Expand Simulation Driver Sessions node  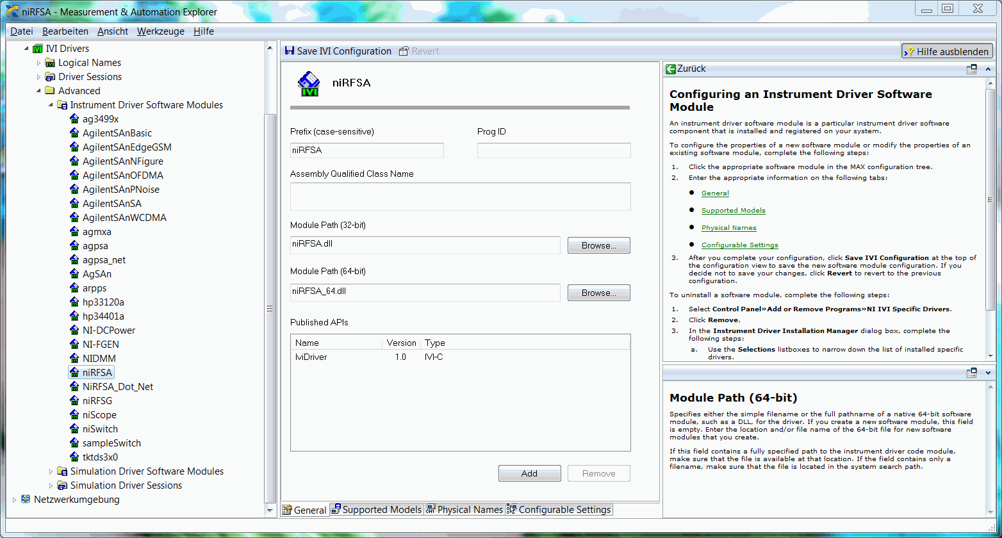click(x=51, y=485)
